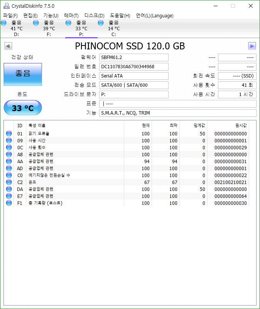
Task: Select the D: disk at 41 °C
Action: click(17, 29)
